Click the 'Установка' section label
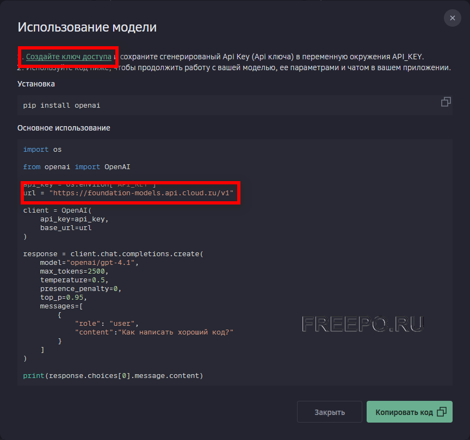The image size is (470, 440). tap(36, 84)
